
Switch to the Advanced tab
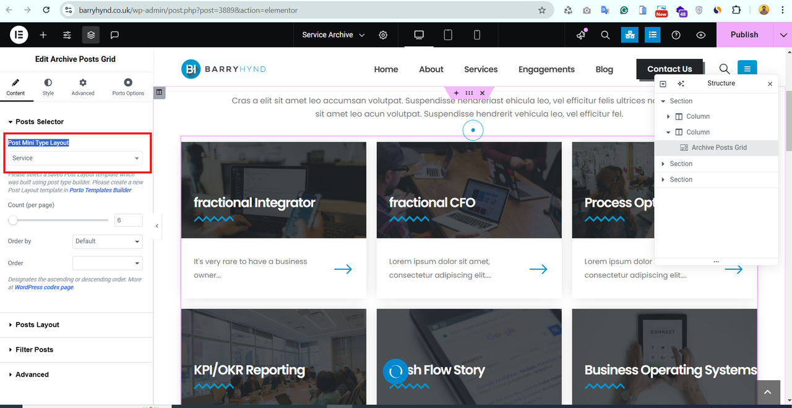83,87
